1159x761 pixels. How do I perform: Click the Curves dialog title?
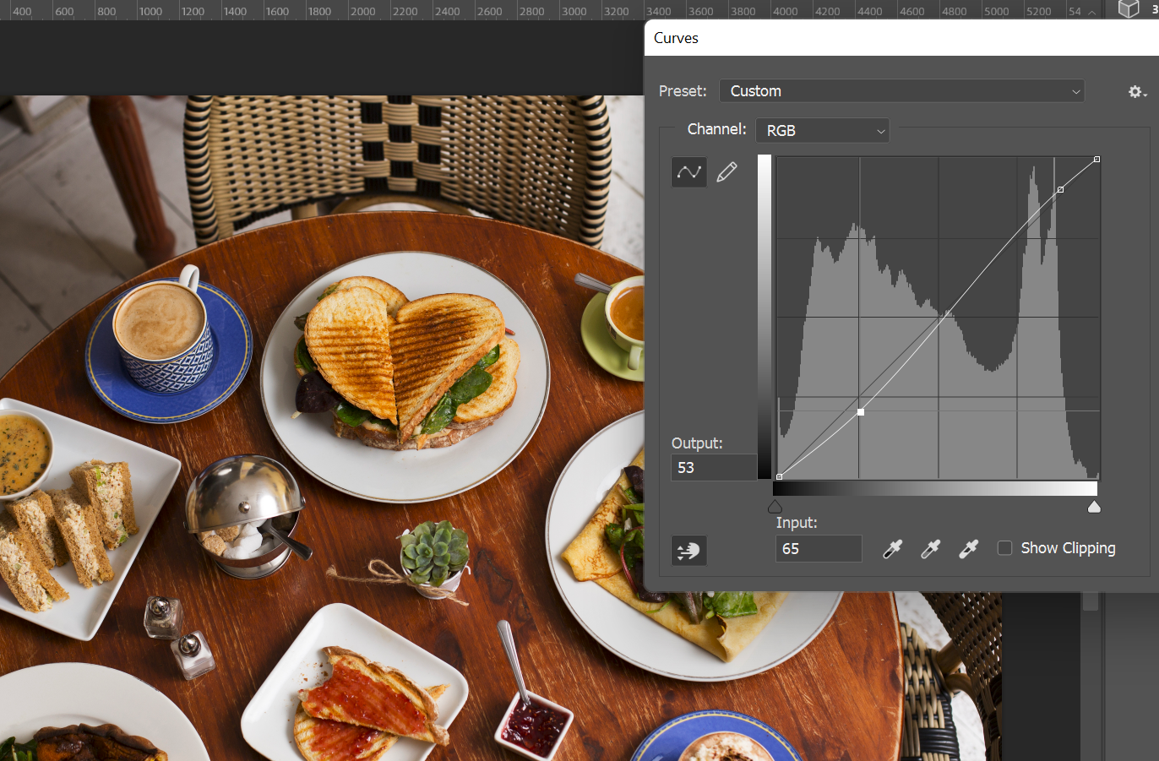coord(676,38)
